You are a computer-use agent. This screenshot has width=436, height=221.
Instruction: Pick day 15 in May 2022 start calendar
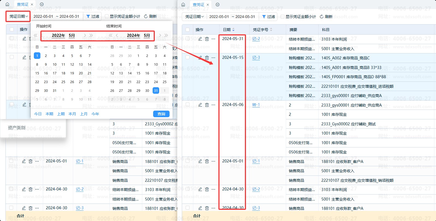[37, 73]
